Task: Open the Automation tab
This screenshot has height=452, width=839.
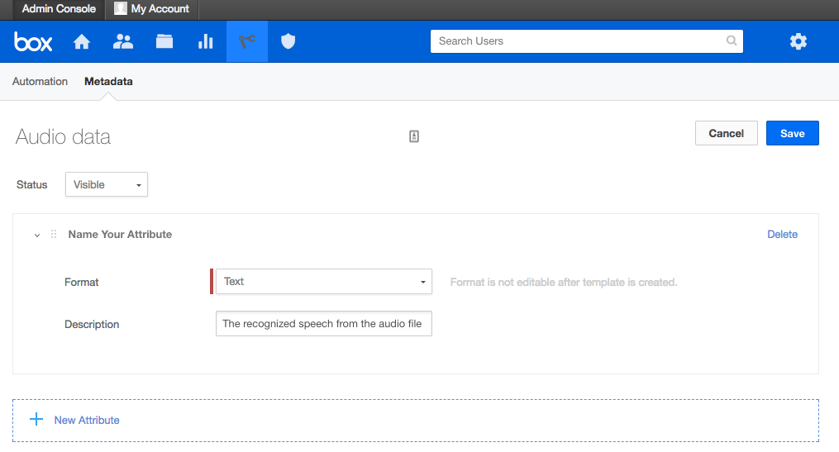Action: point(41,81)
